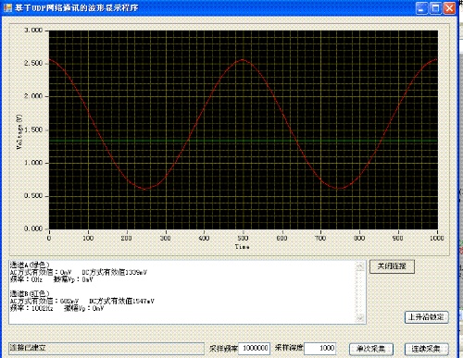Click the down arrow of the info box scrollbar
This screenshot has width=463, height=358.
(x=360, y=318)
